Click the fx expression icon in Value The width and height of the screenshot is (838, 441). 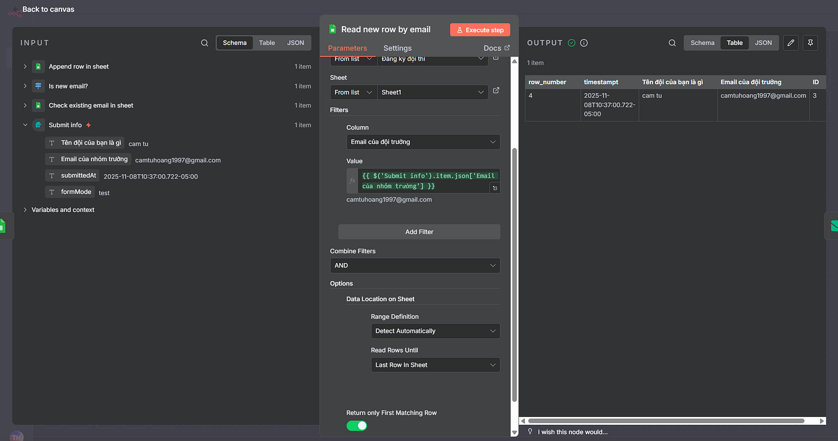coord(352,181)
